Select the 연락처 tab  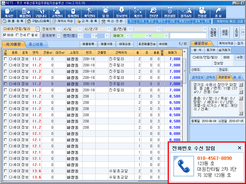(210, 77)
